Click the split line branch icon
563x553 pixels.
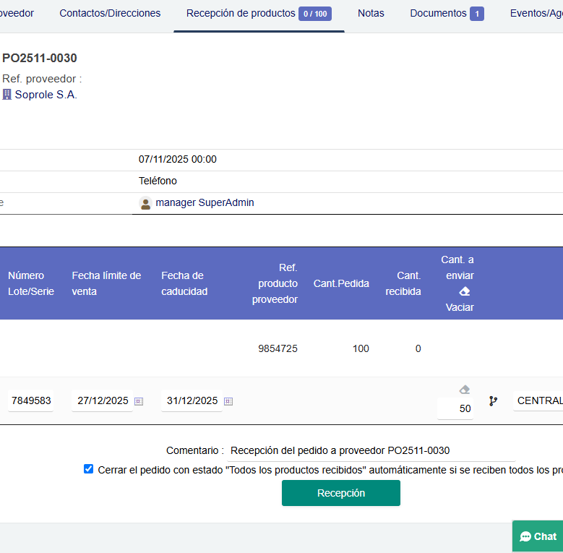[493, 400]
